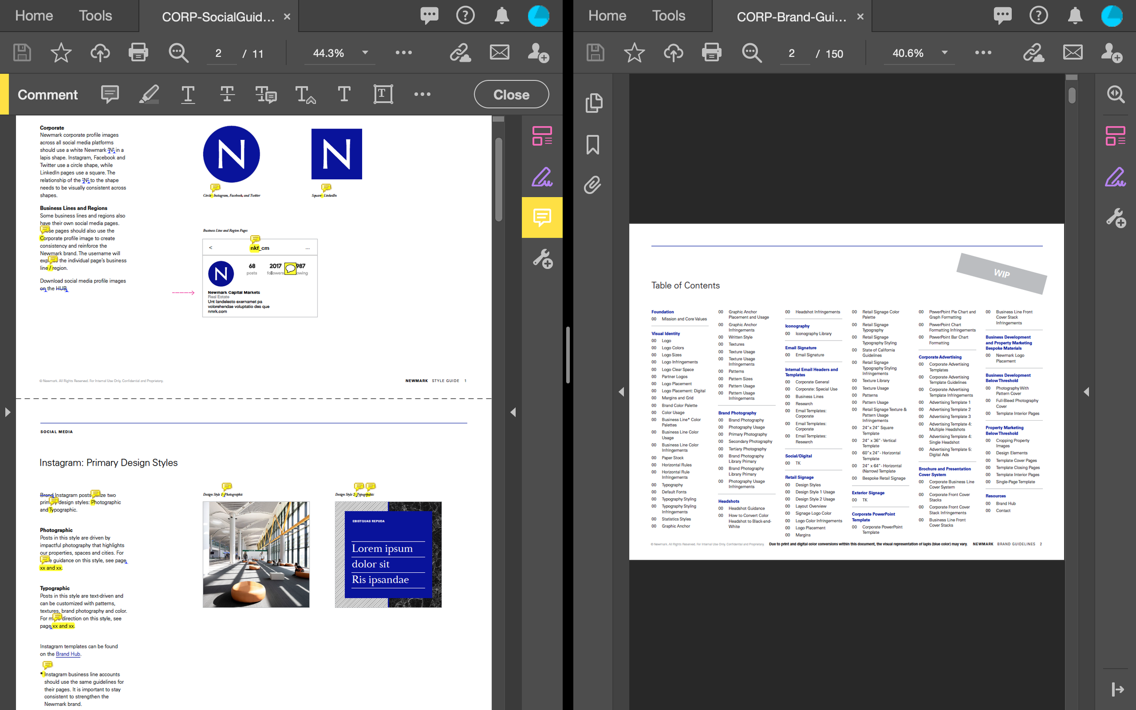Go to Home tab in right window
Viewport: 1136px width, 710px height.
point(607,15)
